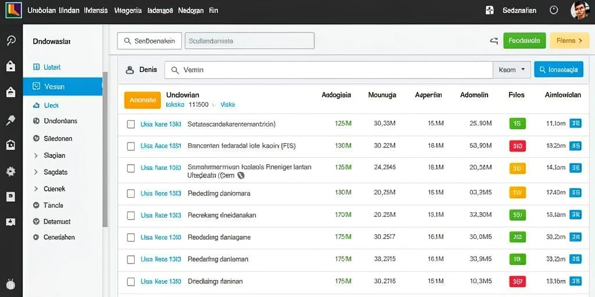
Task: Click the clock icon in the top bar
Action: [554, 10]
